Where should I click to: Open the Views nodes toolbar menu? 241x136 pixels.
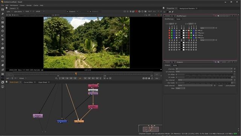[x=3, y=61]
